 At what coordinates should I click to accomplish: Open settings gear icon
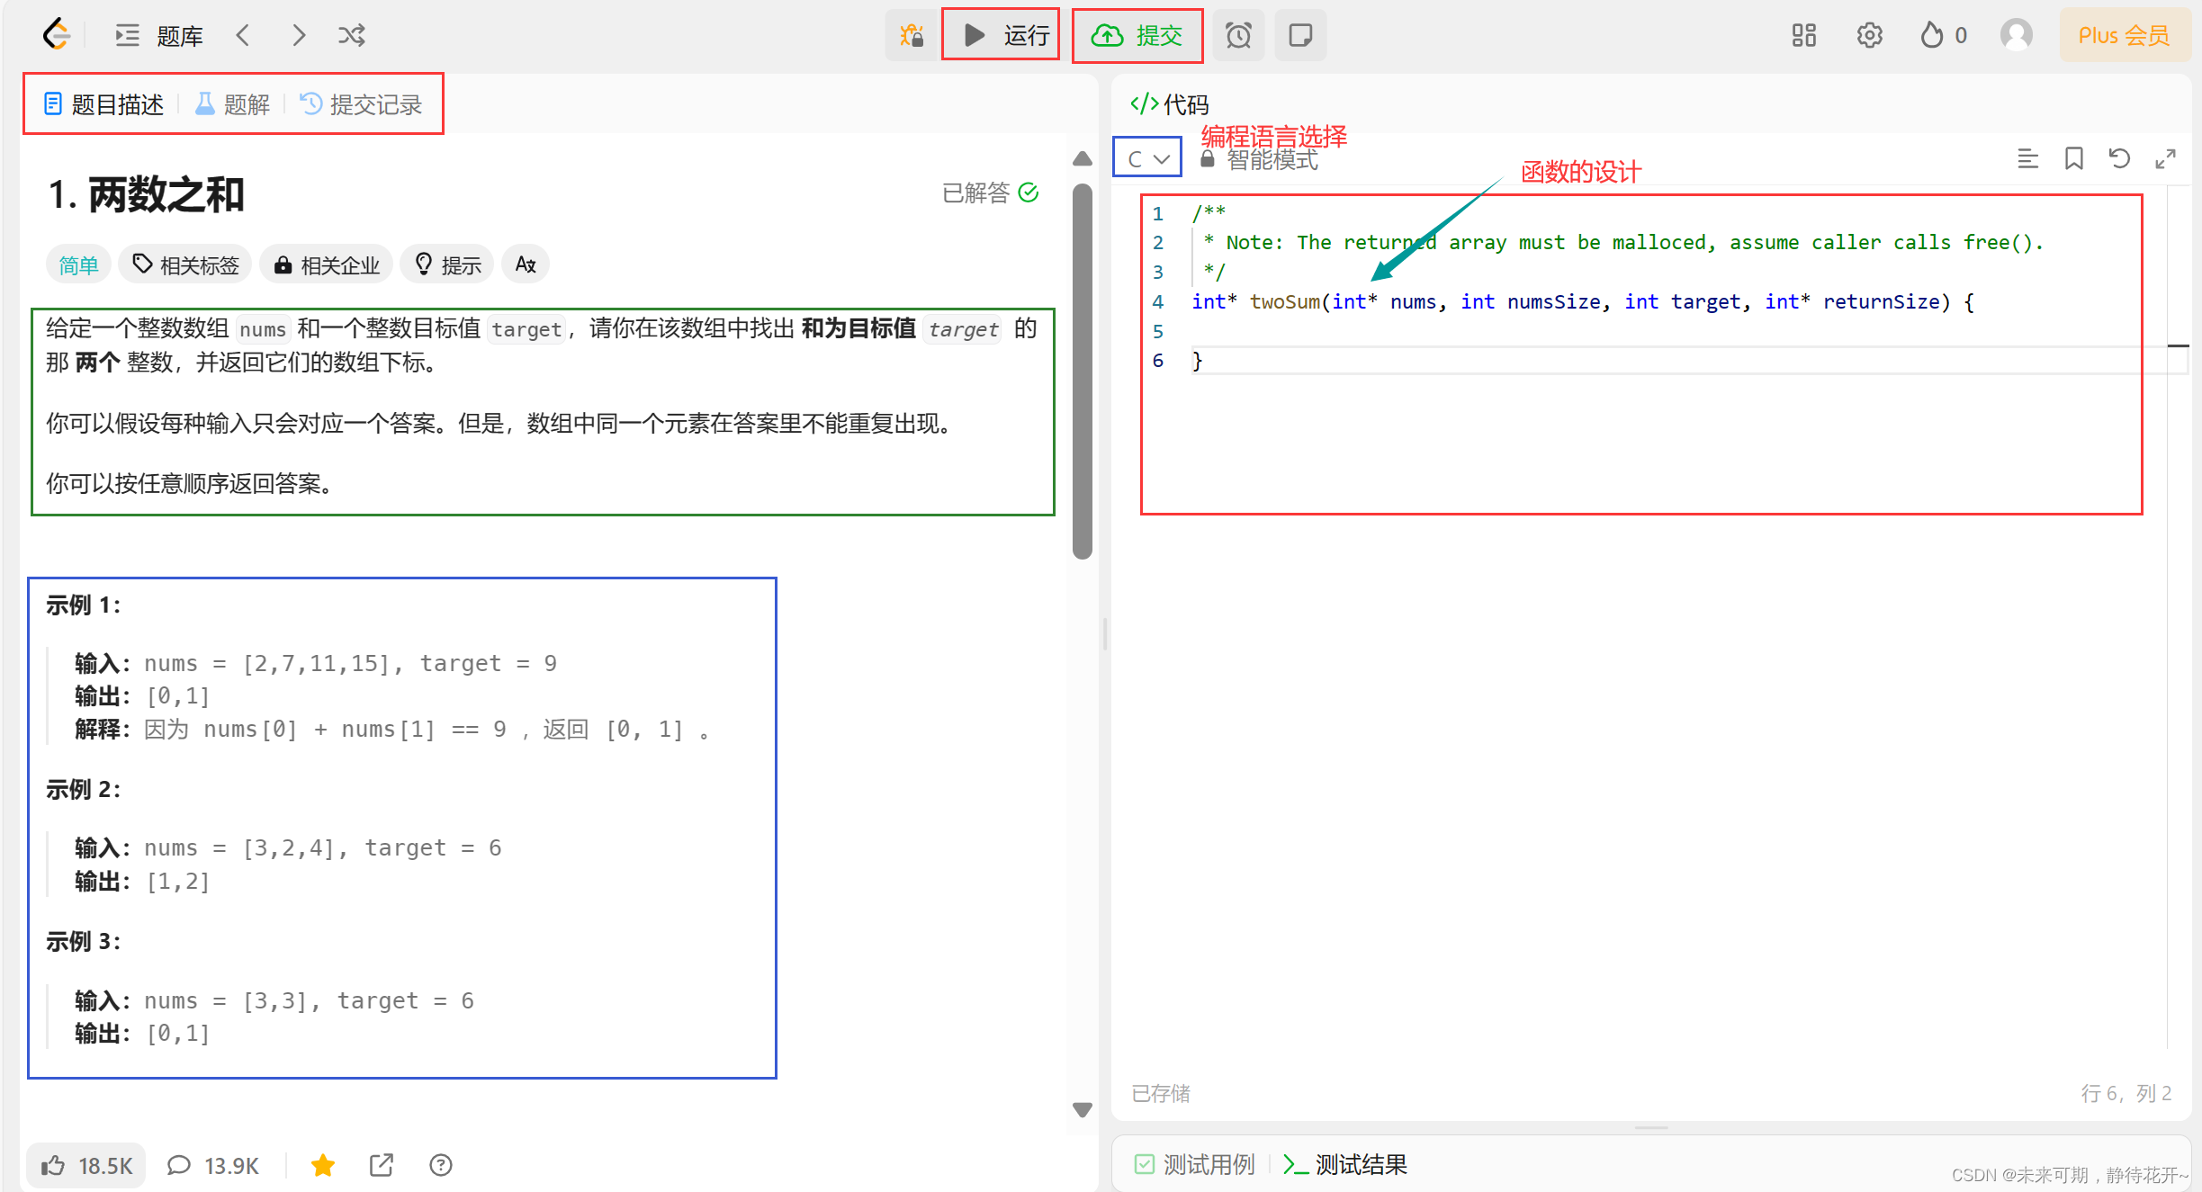click(x=1869, y=35)
